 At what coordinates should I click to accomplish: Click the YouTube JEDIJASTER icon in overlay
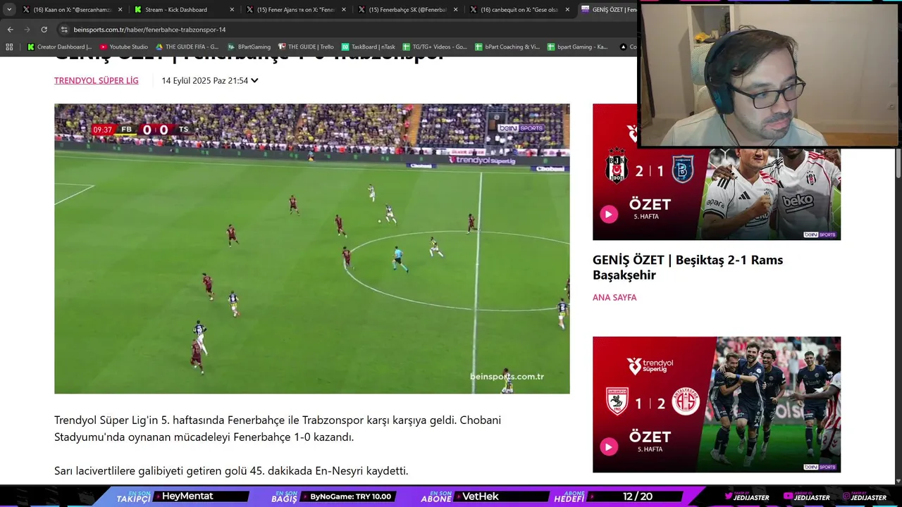[x=788, y=497]
